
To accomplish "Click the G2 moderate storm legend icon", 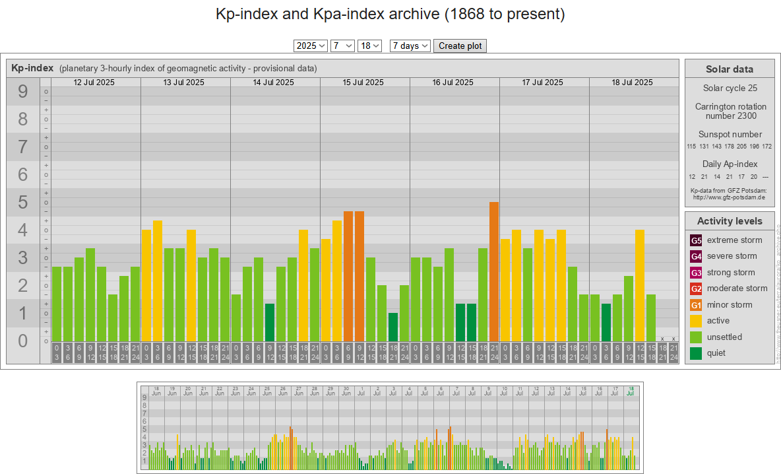I will (696, 288).
